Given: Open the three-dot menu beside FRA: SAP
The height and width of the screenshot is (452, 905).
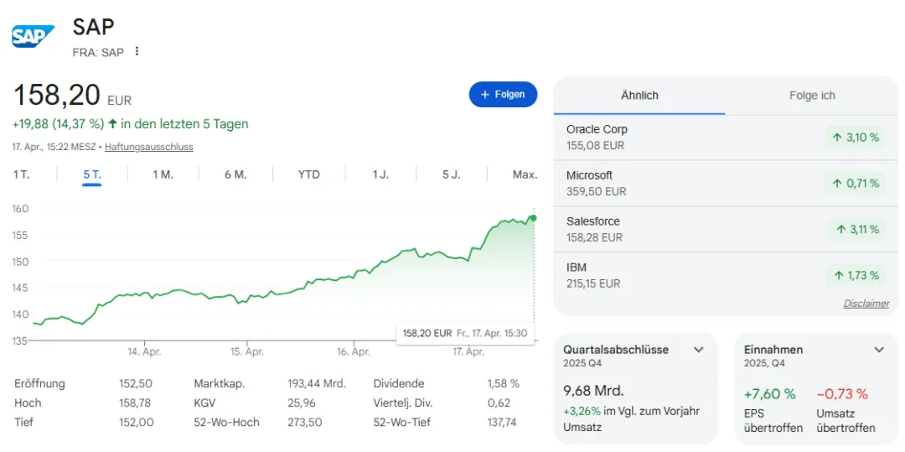Looking at the screenshot, I should coord(137,51).
